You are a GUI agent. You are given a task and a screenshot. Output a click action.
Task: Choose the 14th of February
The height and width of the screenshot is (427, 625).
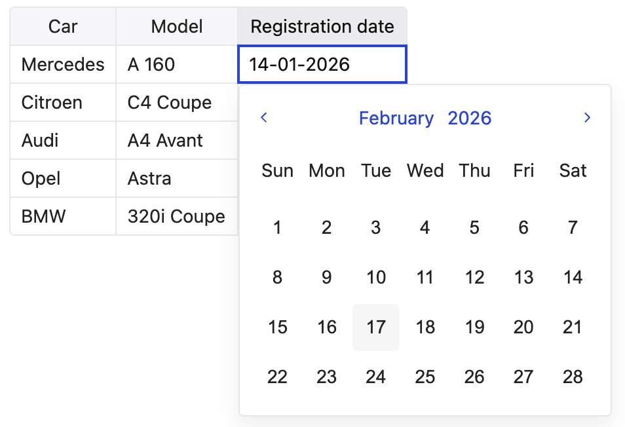tap(573, 278)
